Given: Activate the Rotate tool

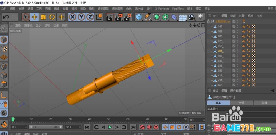Looking at the screenshot, I should (52, 17).
